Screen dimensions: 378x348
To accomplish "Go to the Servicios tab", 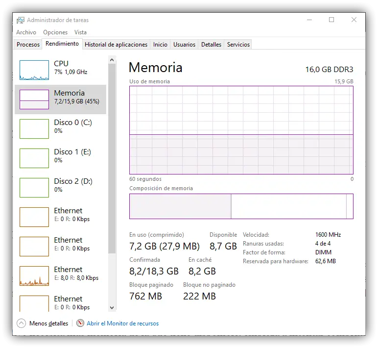I will pos(238,45).
